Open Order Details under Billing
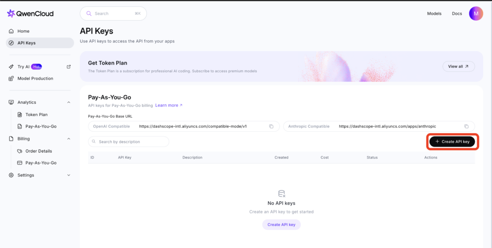492x248 pixels. pos(38,151)
